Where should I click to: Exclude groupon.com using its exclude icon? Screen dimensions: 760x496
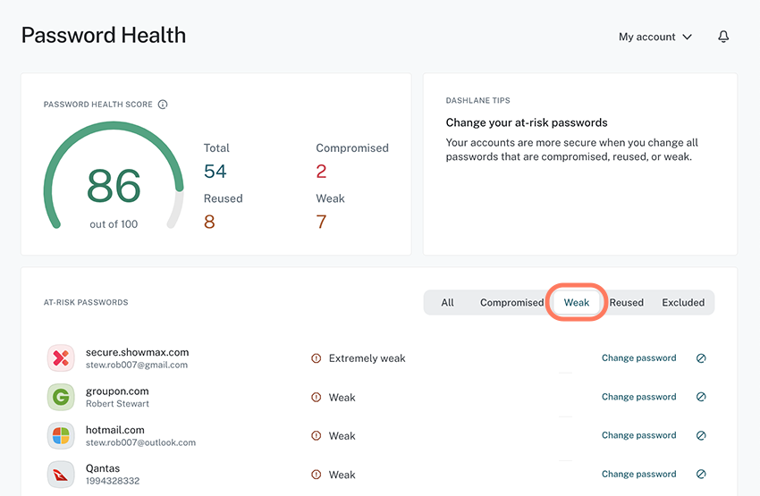click(x=701, y=397)
